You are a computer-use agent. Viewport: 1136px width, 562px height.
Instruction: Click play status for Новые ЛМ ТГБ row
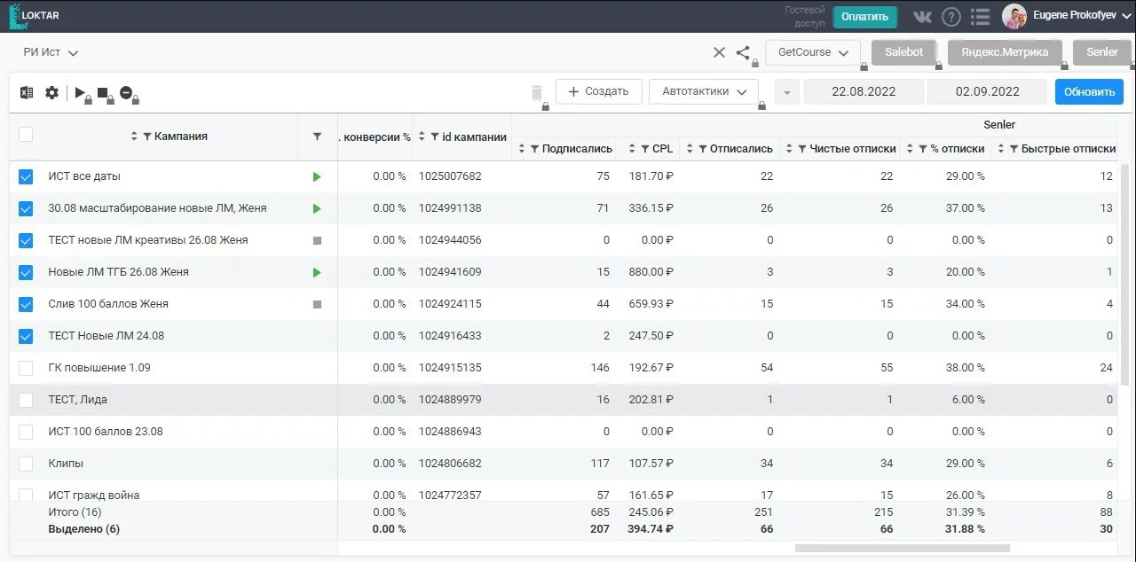(317, 272)
